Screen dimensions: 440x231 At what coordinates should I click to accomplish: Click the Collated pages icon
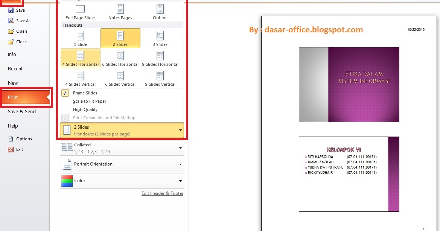pos(67,148)
